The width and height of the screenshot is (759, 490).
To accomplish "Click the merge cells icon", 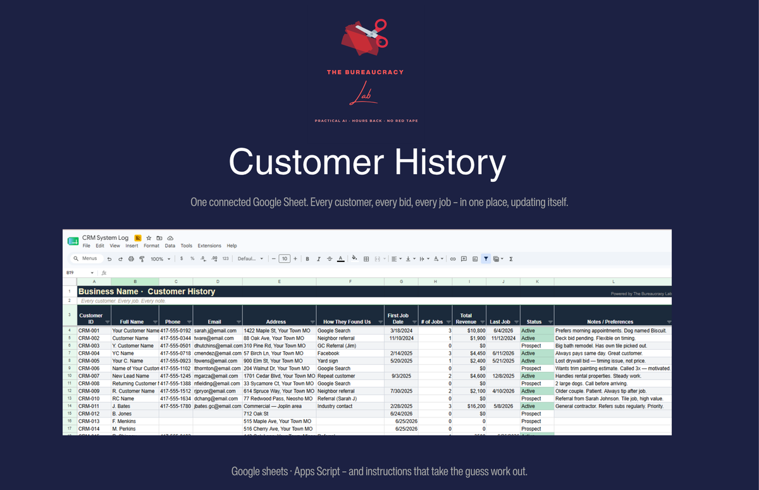I will [x=377, y=259].
